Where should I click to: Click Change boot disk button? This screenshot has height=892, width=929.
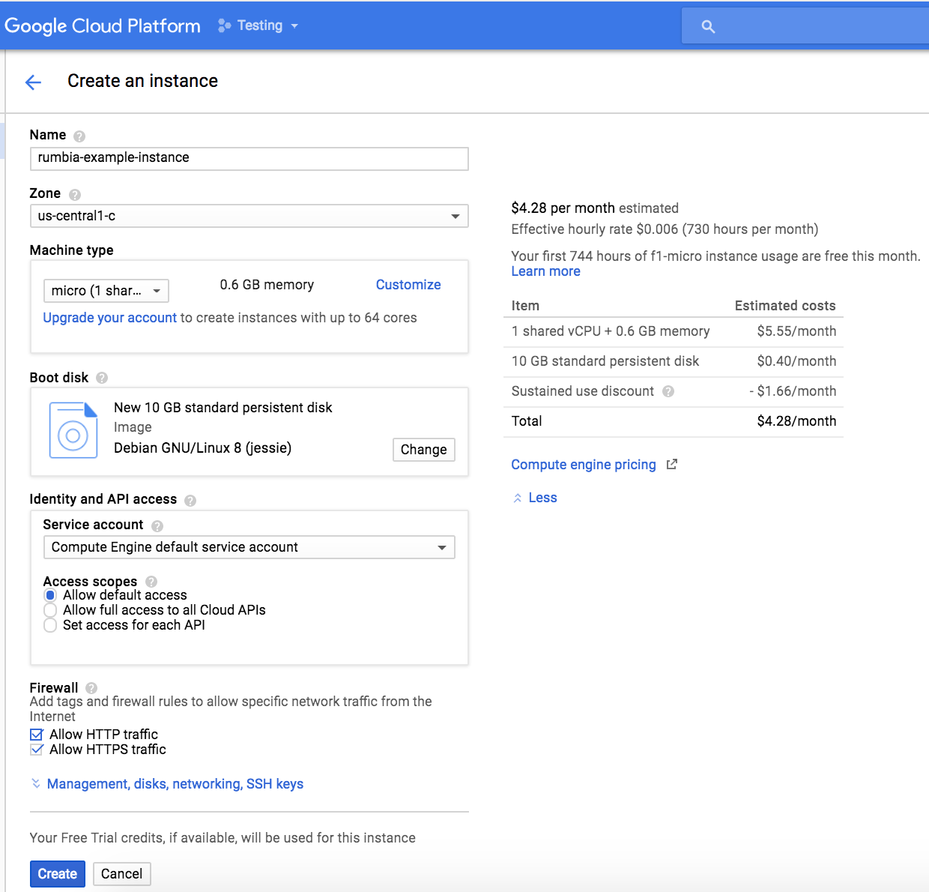pyautogui.click(x=424, y=450)
